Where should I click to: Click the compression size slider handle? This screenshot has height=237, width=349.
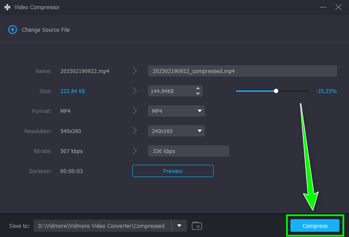(x=276, y=91)
